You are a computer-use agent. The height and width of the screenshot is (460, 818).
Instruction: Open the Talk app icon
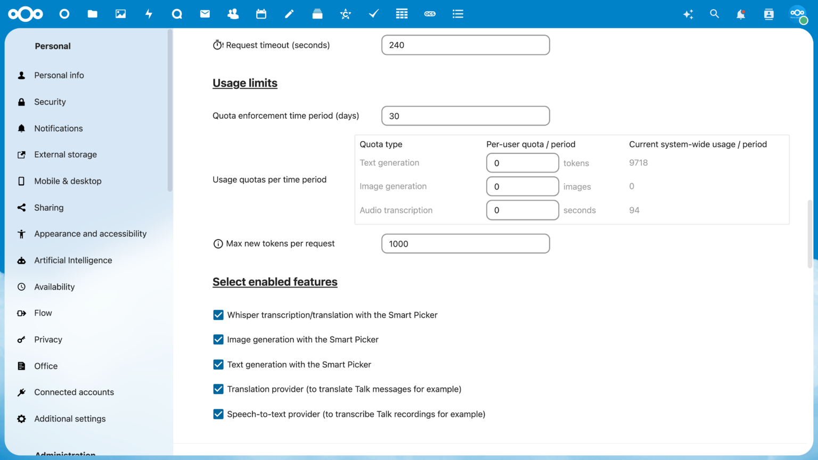[x=177, y=14]
